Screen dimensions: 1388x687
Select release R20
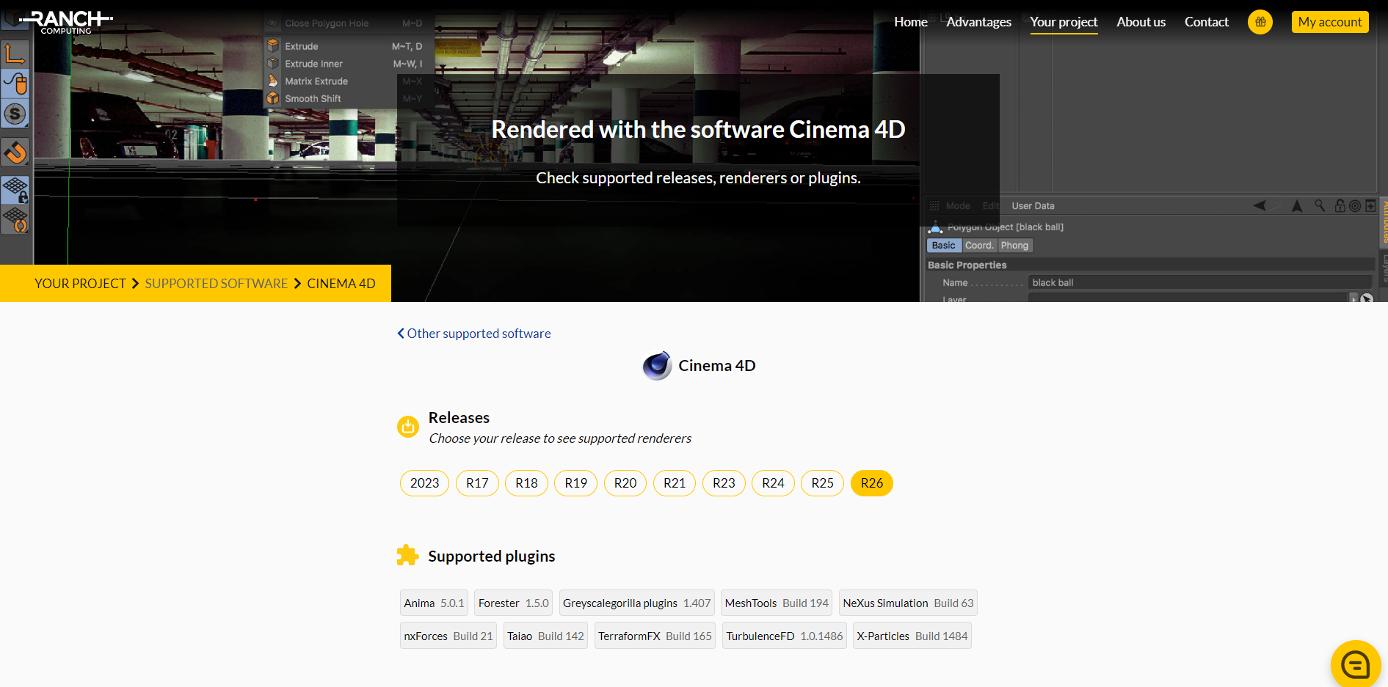pos(625,483)
